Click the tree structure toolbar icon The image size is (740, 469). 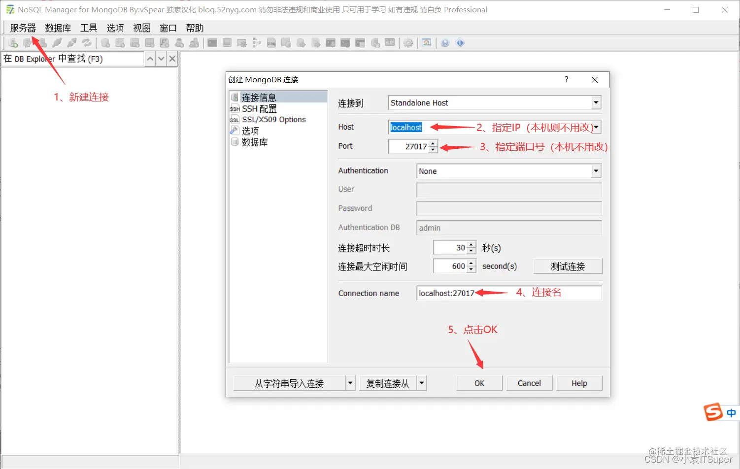(257, 43)
